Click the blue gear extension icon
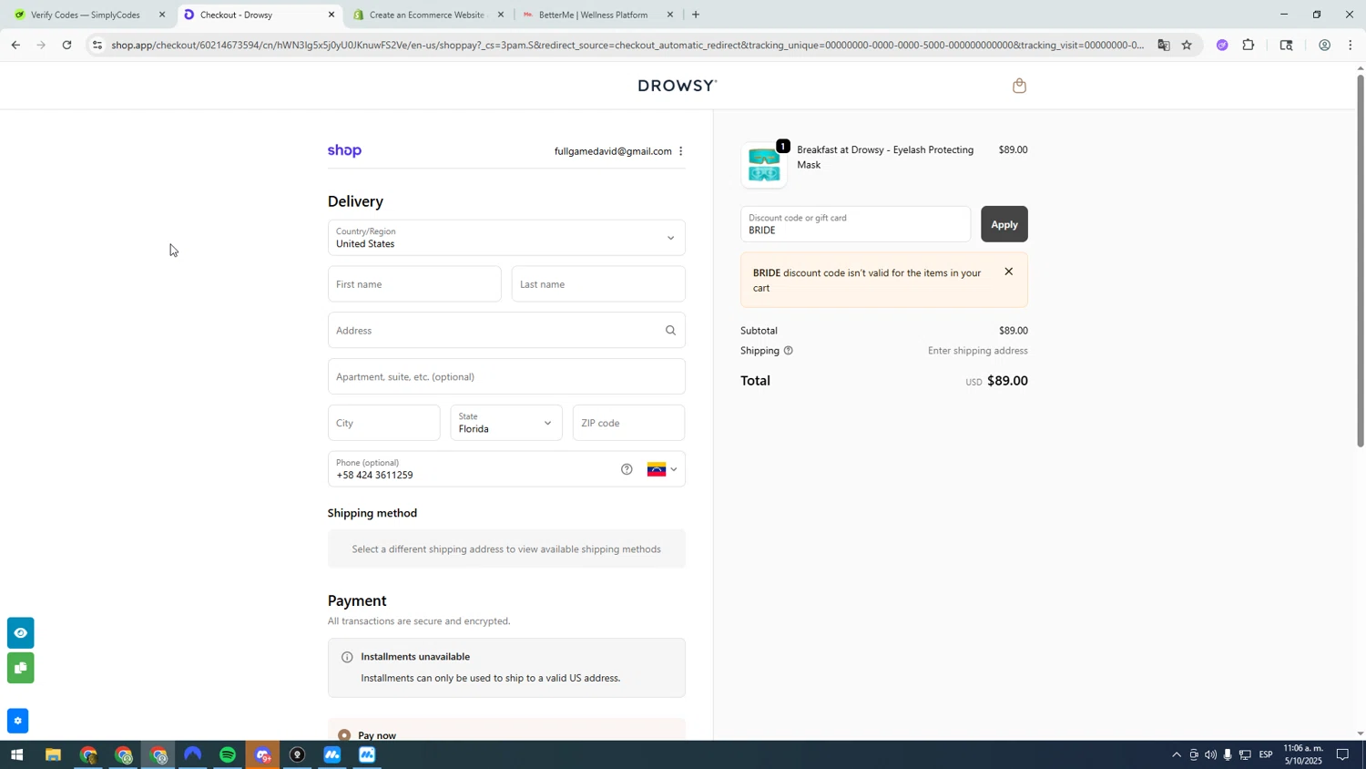The height and width of the screenshot is (769, 1366). (17, 721)
